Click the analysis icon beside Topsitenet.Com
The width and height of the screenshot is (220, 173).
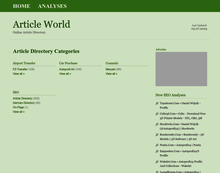pos(157,104)
